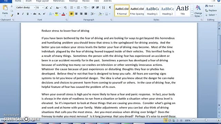Grow font size with the large A icon
This screenshot has width=221, height=124.
46,8
